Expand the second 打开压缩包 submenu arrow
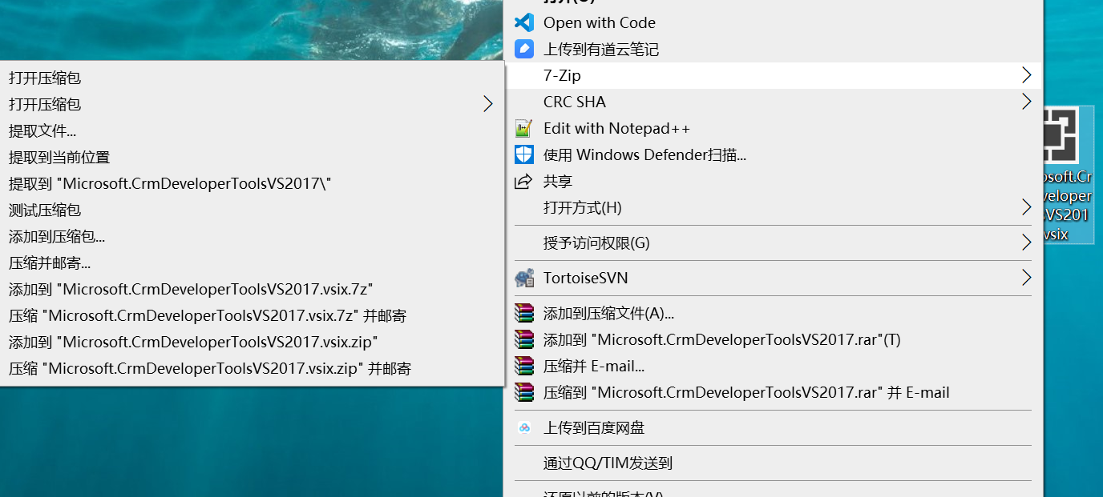The image size is (1103, 497). pyautogui.click(x=488, y=104)
